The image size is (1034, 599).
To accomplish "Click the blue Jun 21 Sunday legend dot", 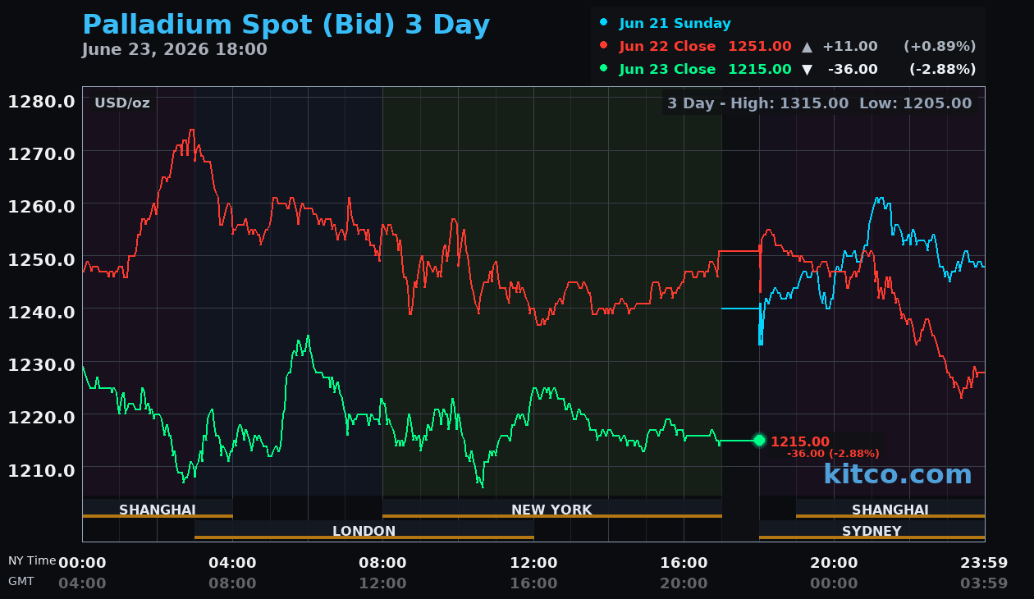I will [604, 22].
